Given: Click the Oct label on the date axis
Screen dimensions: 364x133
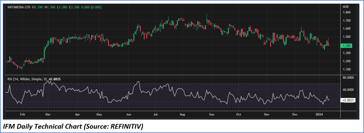Looking at the screenshot, I should (239, 114).
